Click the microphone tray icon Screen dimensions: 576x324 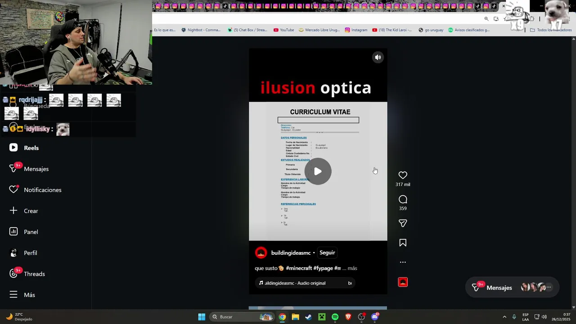(514, 317)
